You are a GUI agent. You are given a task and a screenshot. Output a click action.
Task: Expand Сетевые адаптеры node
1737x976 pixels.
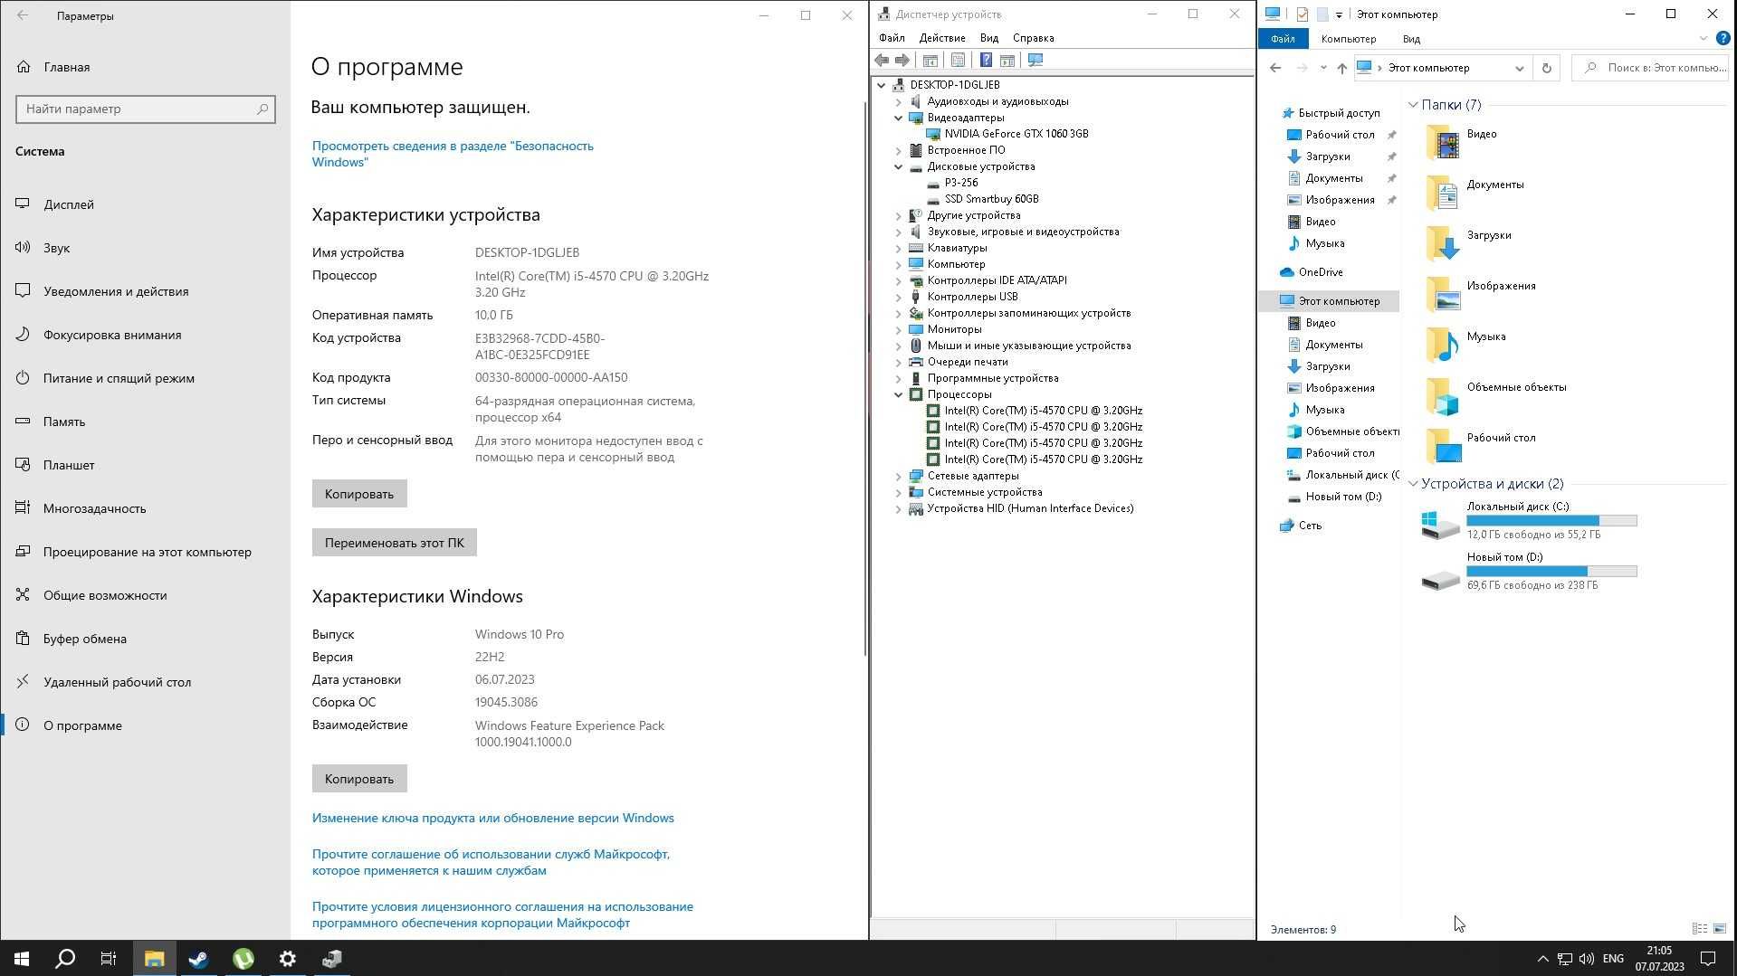899,476
